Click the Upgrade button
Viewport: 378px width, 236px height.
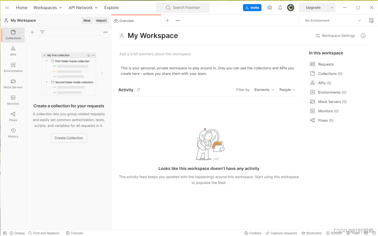313,8
